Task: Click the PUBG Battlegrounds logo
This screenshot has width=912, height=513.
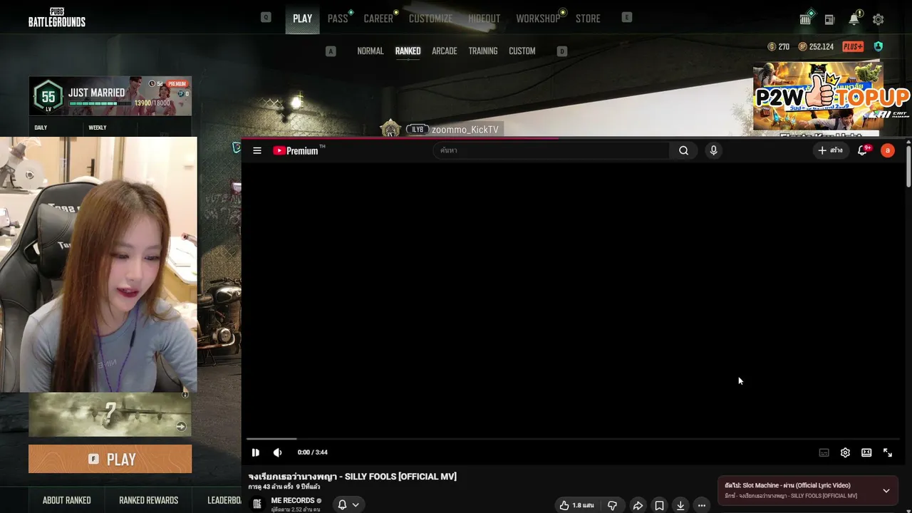Action: coord(57,18)
